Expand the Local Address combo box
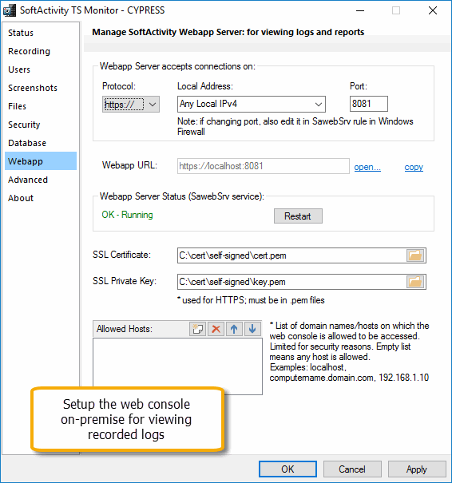This screenshot has height=483, width=452. point(252,104)
